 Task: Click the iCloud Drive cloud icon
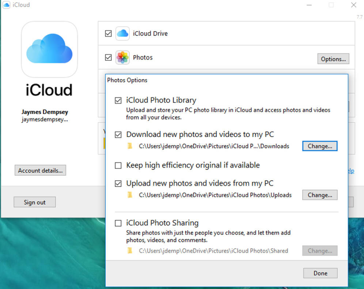pos(122,33)
